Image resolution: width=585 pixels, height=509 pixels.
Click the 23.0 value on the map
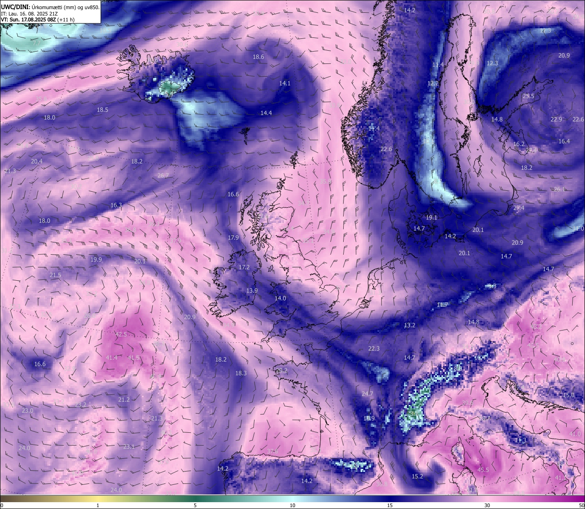(x=27, y=410)
